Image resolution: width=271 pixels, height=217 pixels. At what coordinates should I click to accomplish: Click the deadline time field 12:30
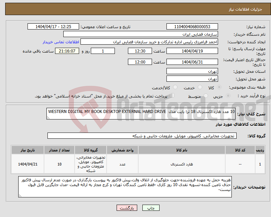click(x=140, y=51)
